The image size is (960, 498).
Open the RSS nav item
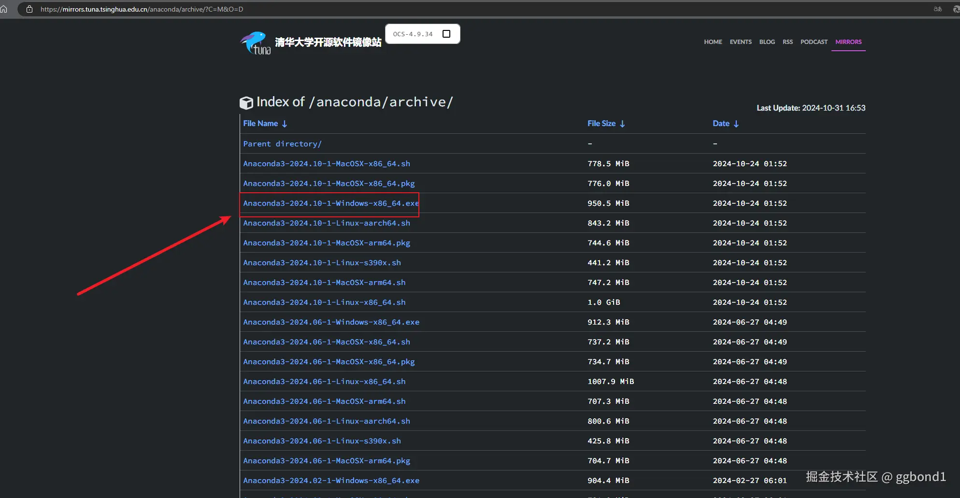point(788,42)
